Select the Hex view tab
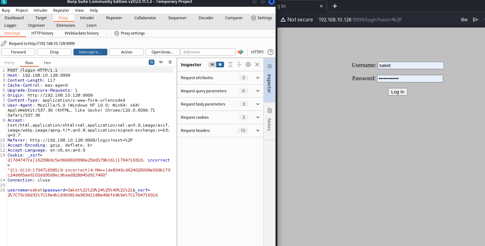Viewport: 485px width, 246px height. [x=48, y=63]
